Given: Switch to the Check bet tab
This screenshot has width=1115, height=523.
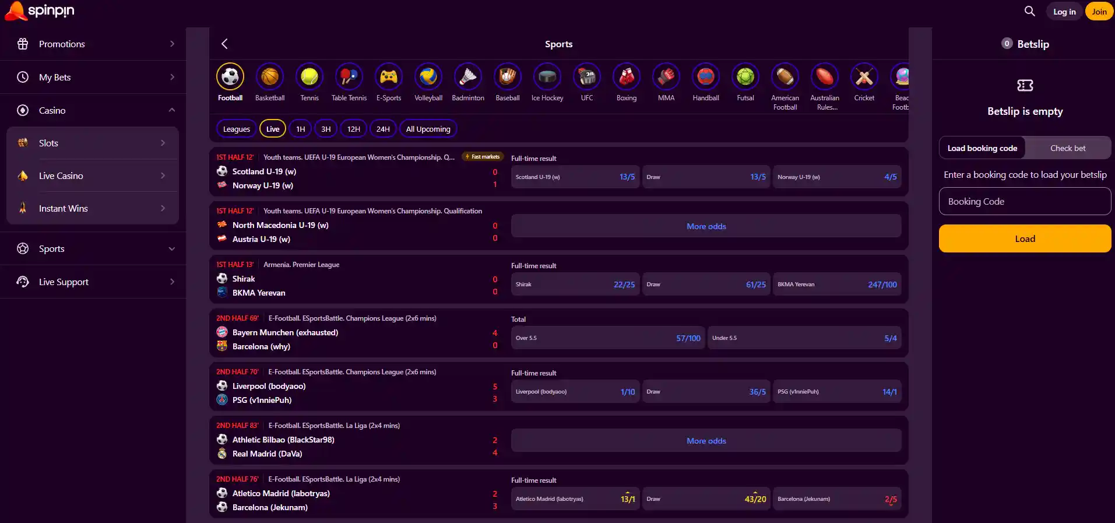Looking at the screenshot, I should coord(1068,148).
